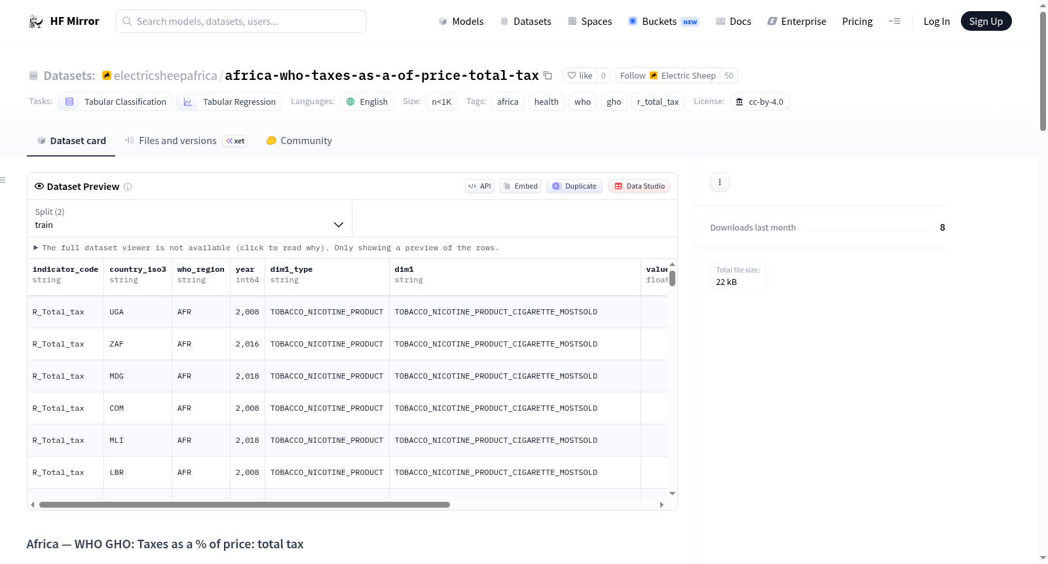1048x564 pixels.
Task: Click the health tag
Action: pyautogui.click(x=546, y=102)
